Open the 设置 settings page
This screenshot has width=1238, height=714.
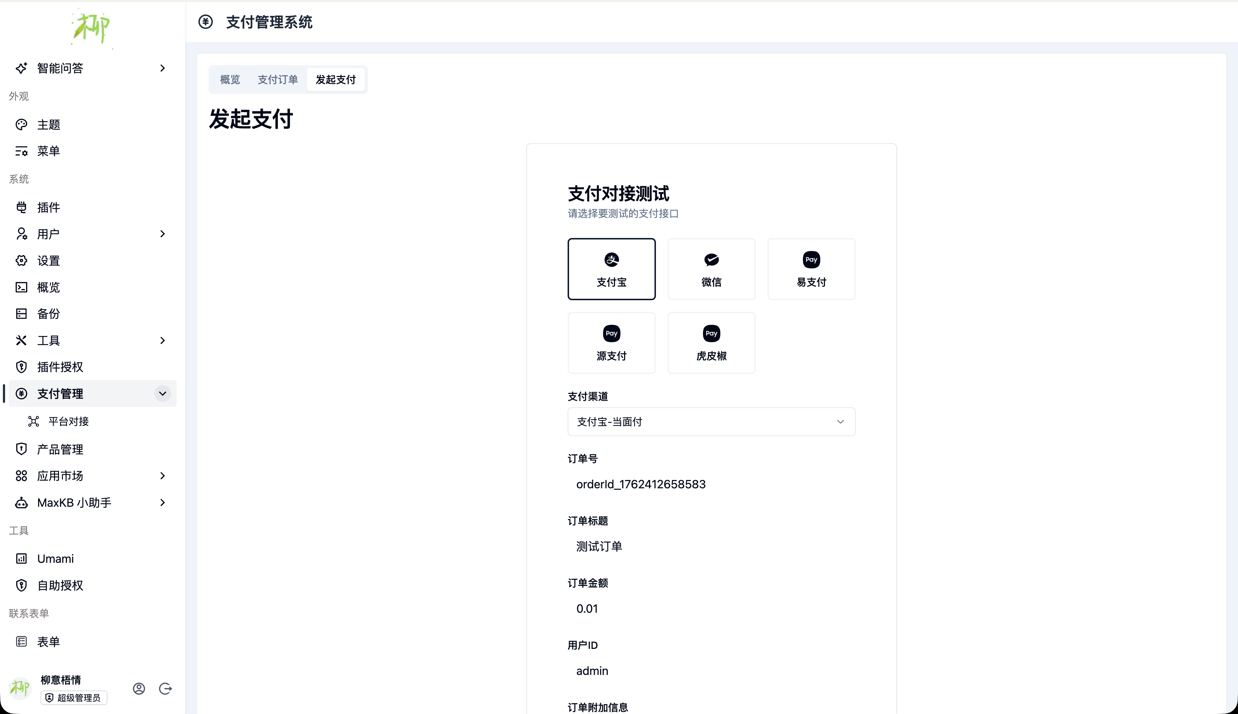pos(49,260)
